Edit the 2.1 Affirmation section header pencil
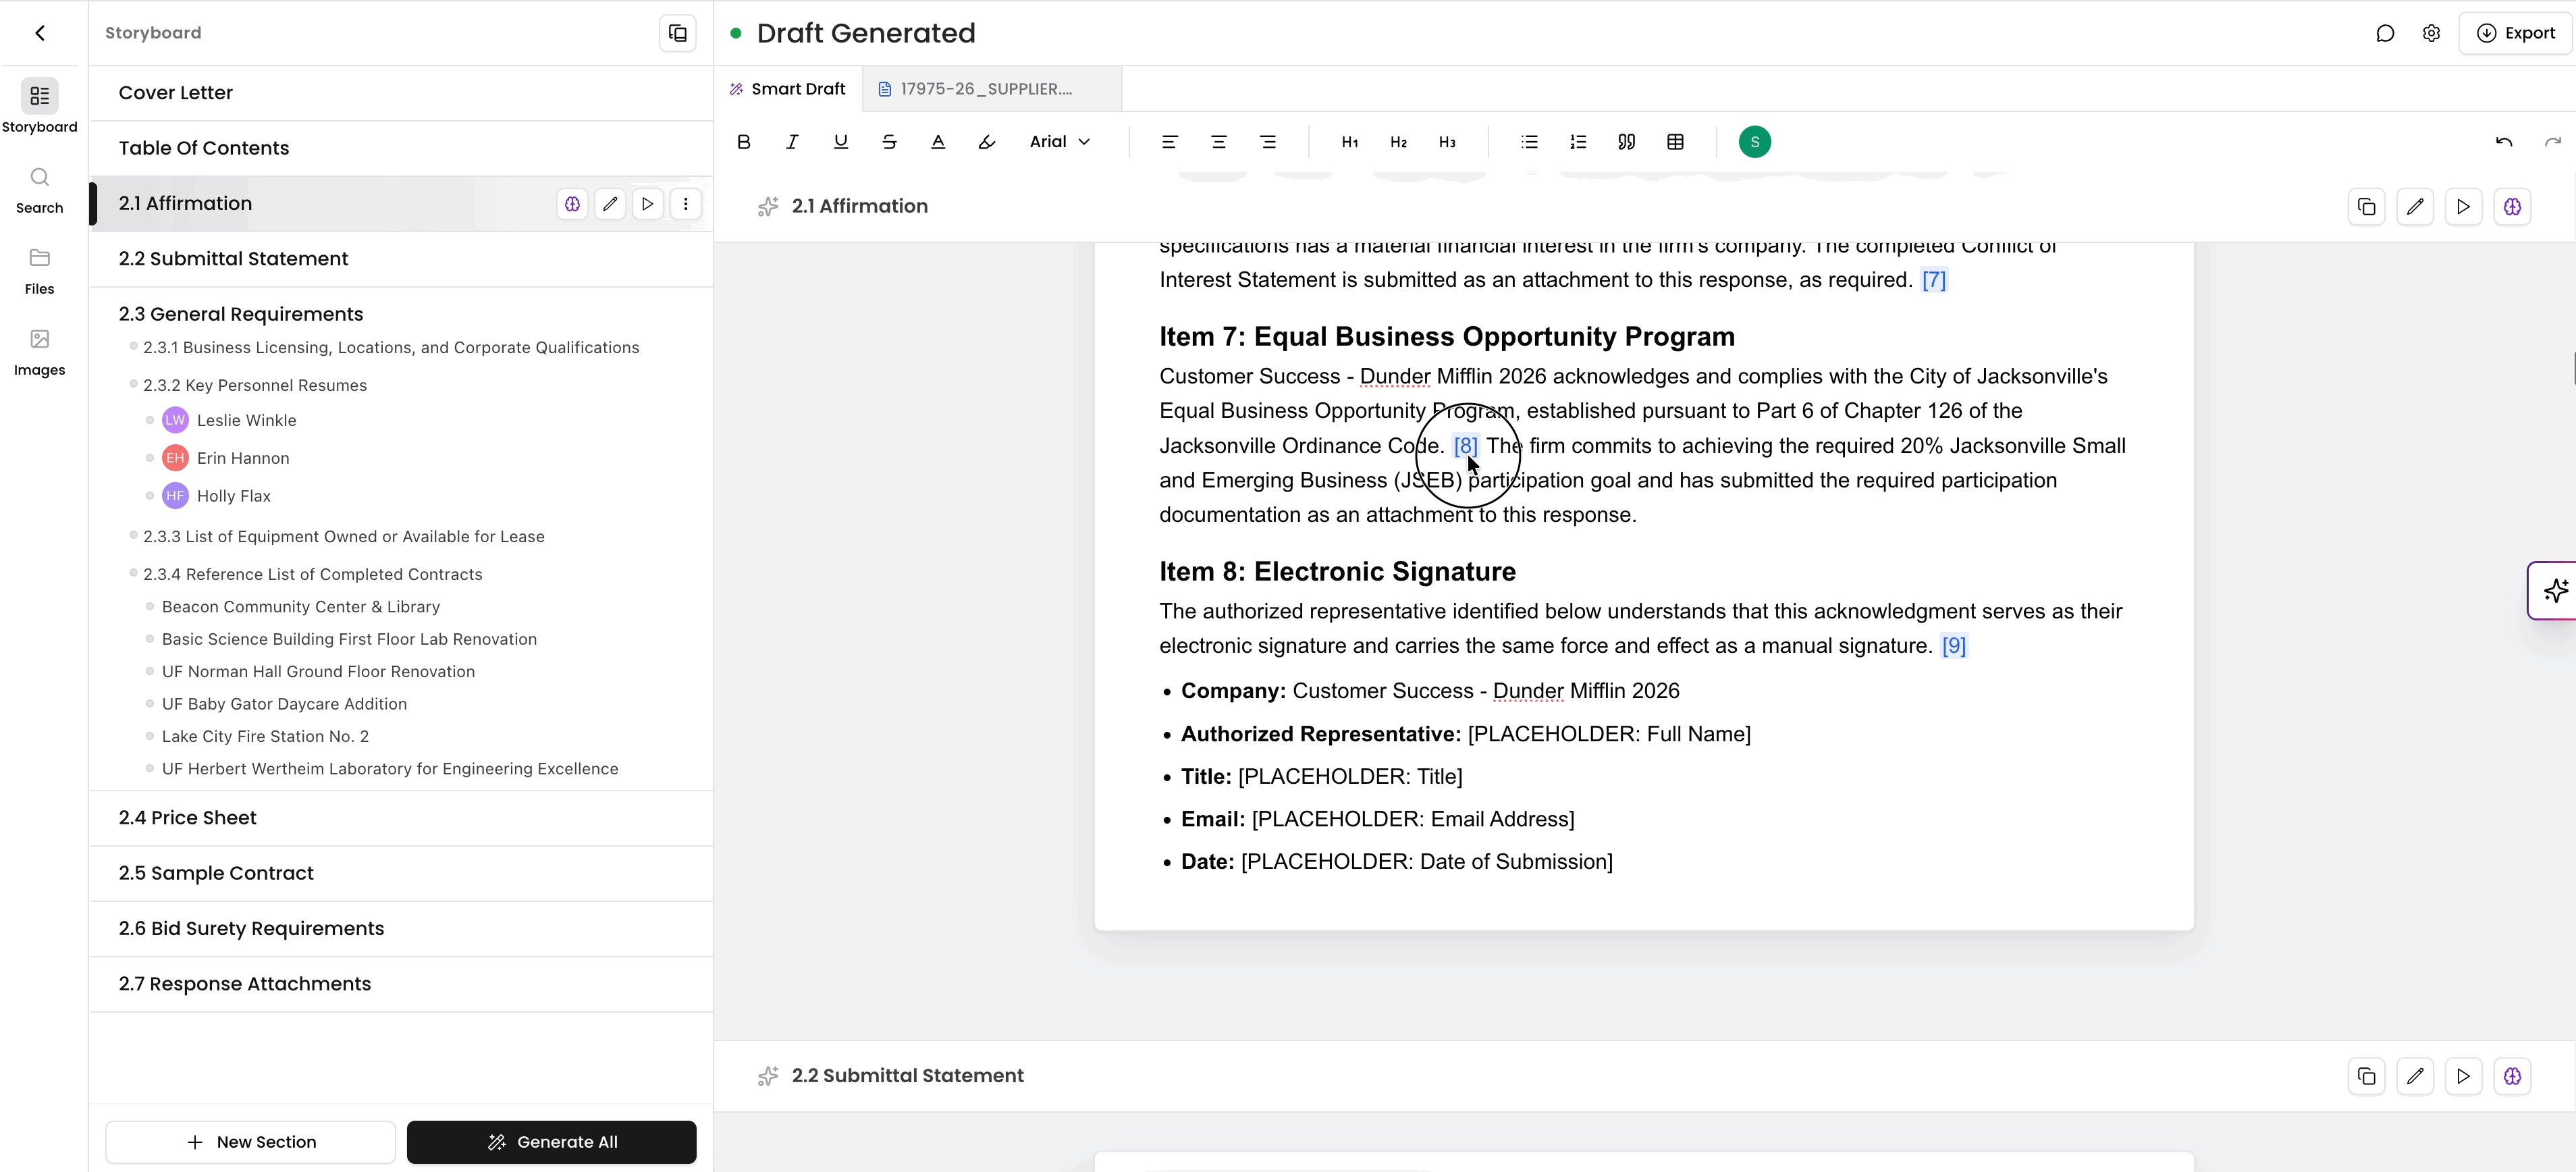2576x1172 pixels. [2415, 207]
